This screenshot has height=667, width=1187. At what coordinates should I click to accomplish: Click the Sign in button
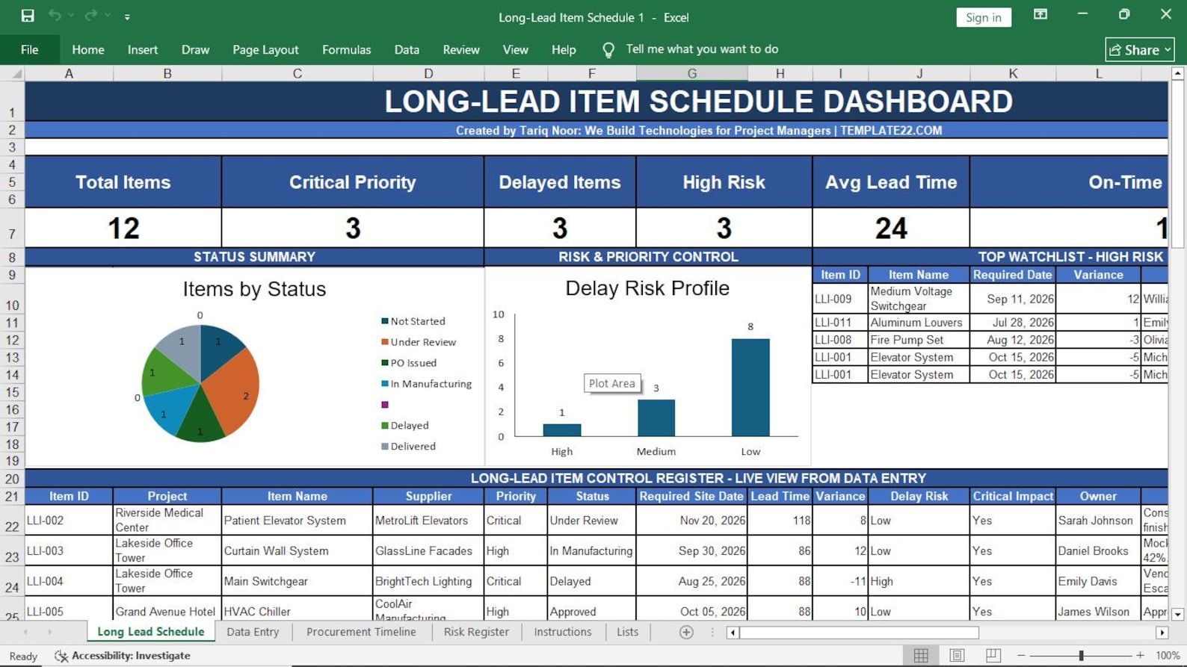point(984,17)
